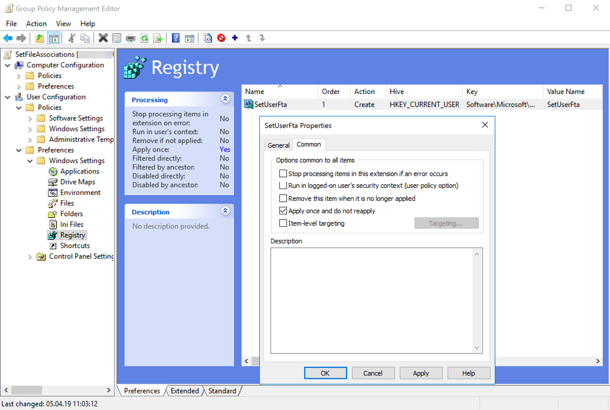Viewport: 610px width, 410px height.
Task: Collapse the Processing panel
Action: click(225, 99)
